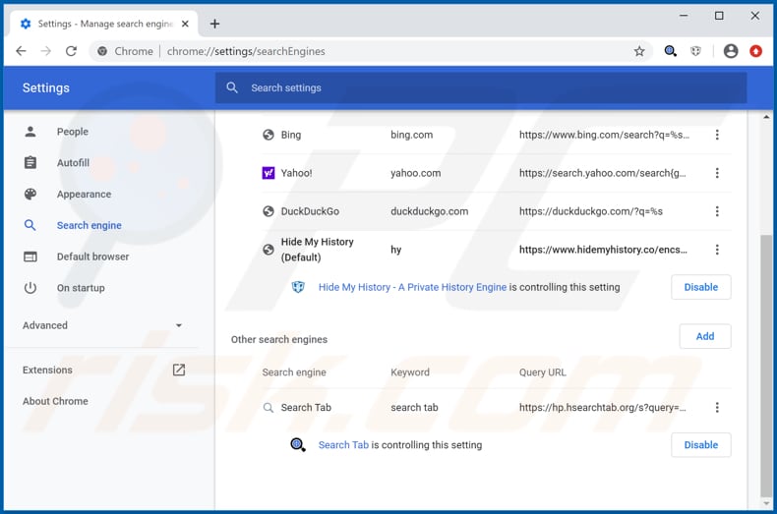Disable the Hide My History extension
The width and height of the screenshot is (777, 514).
(x=700, y=287)
